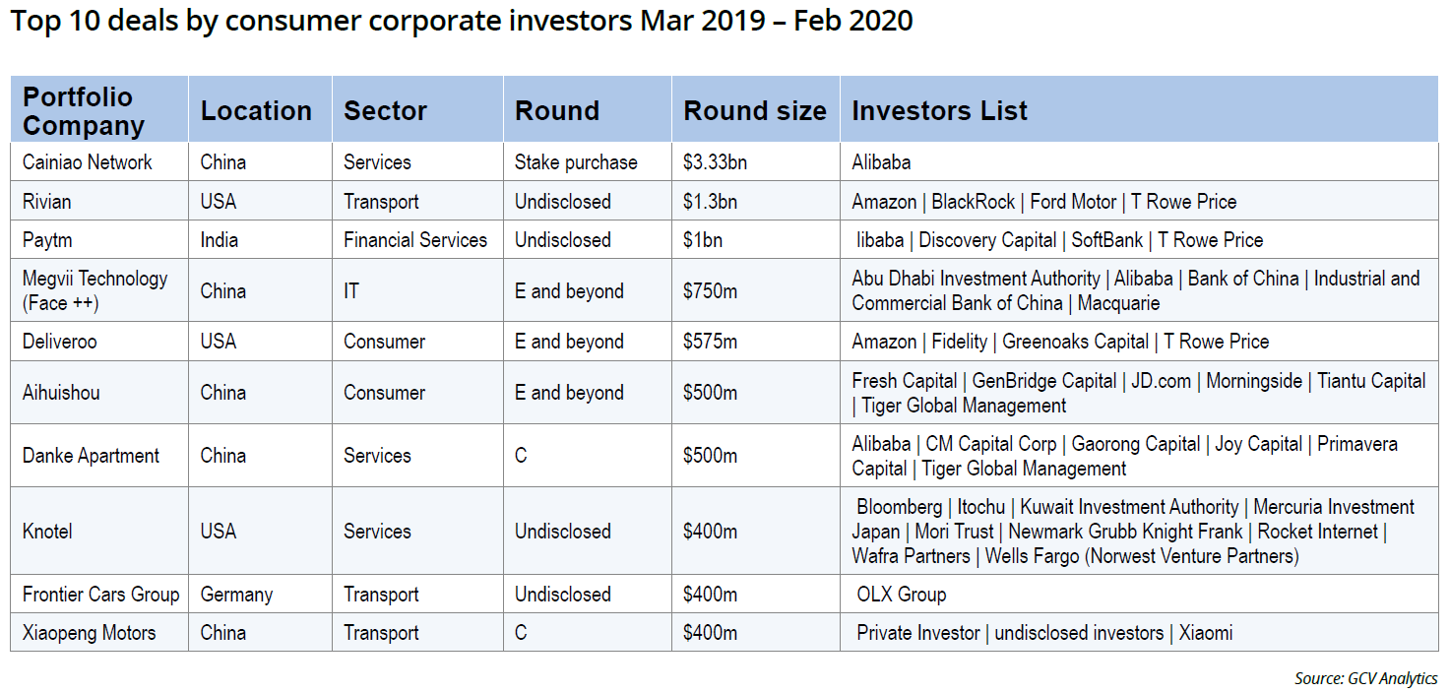This screenshot has width=1450, height=693.
Task: Click the Stake purchase round cell
Action: click(576, 162)
